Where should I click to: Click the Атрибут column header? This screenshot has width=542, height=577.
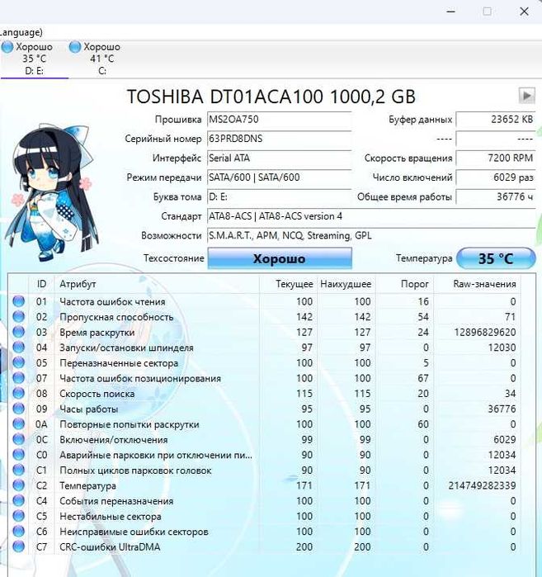(157, 284)
